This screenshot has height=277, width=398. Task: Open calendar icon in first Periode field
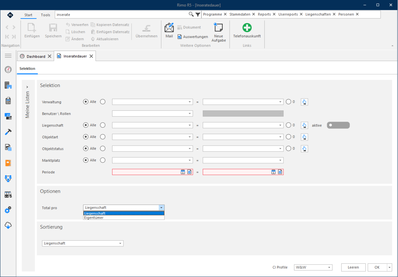pyautogui.click(x=183, y=172)
